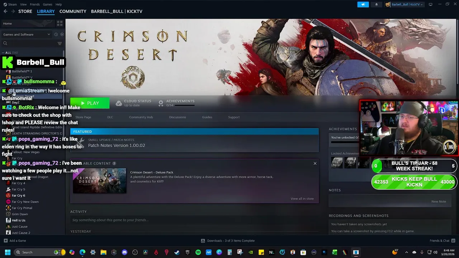Viewport: 459px width, 258px height.
Task: Open advanced library filter options icon
Action: [x=60, y=43]
